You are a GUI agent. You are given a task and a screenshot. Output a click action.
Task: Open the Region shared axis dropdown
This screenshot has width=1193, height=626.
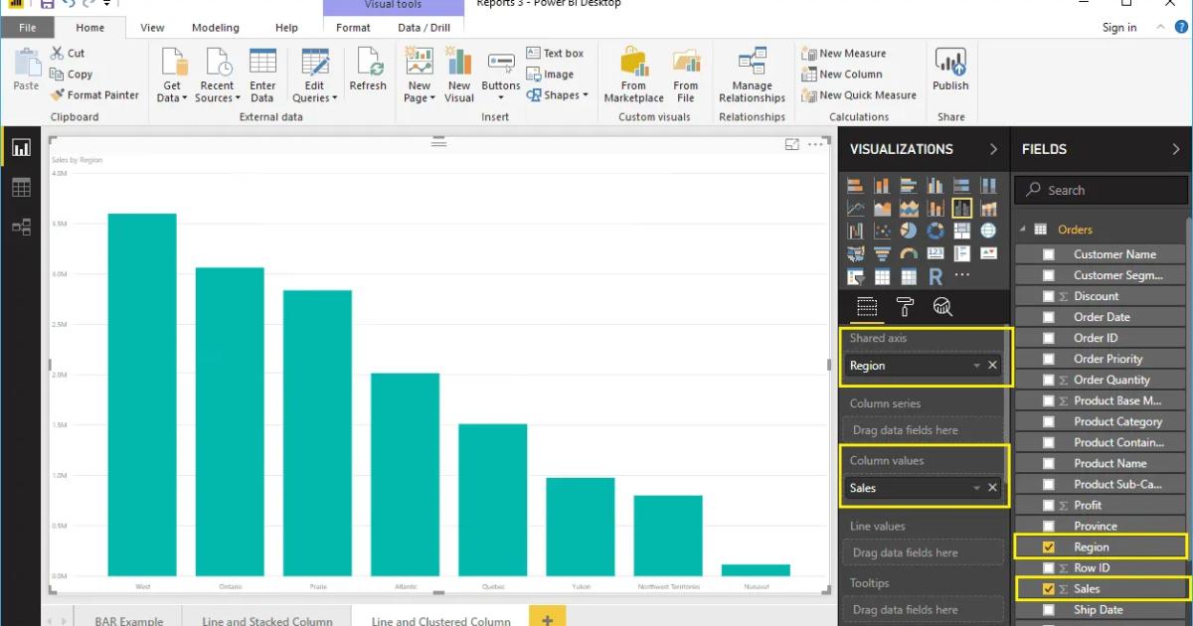[977, 365]
